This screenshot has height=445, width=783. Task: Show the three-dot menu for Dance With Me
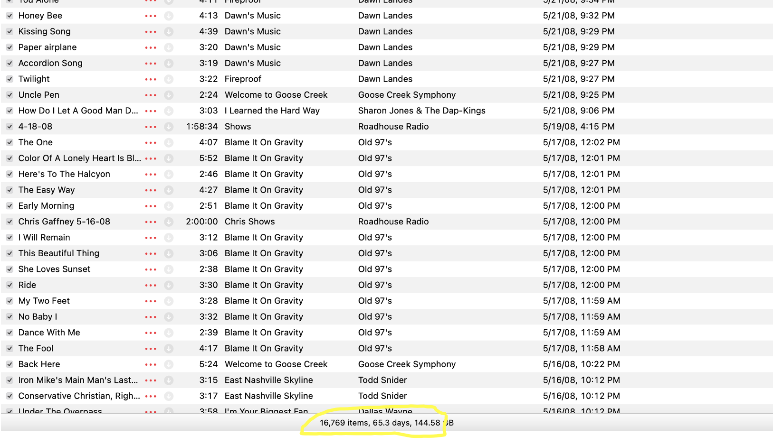point(151,333)
